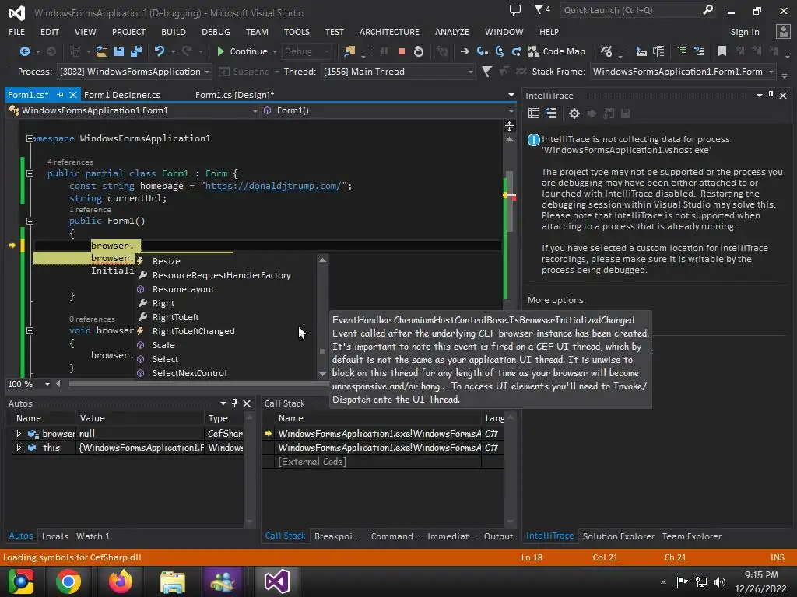Click the Chrome icon in taskbar
Screen dimensions: 797x597
click(68, 581)
